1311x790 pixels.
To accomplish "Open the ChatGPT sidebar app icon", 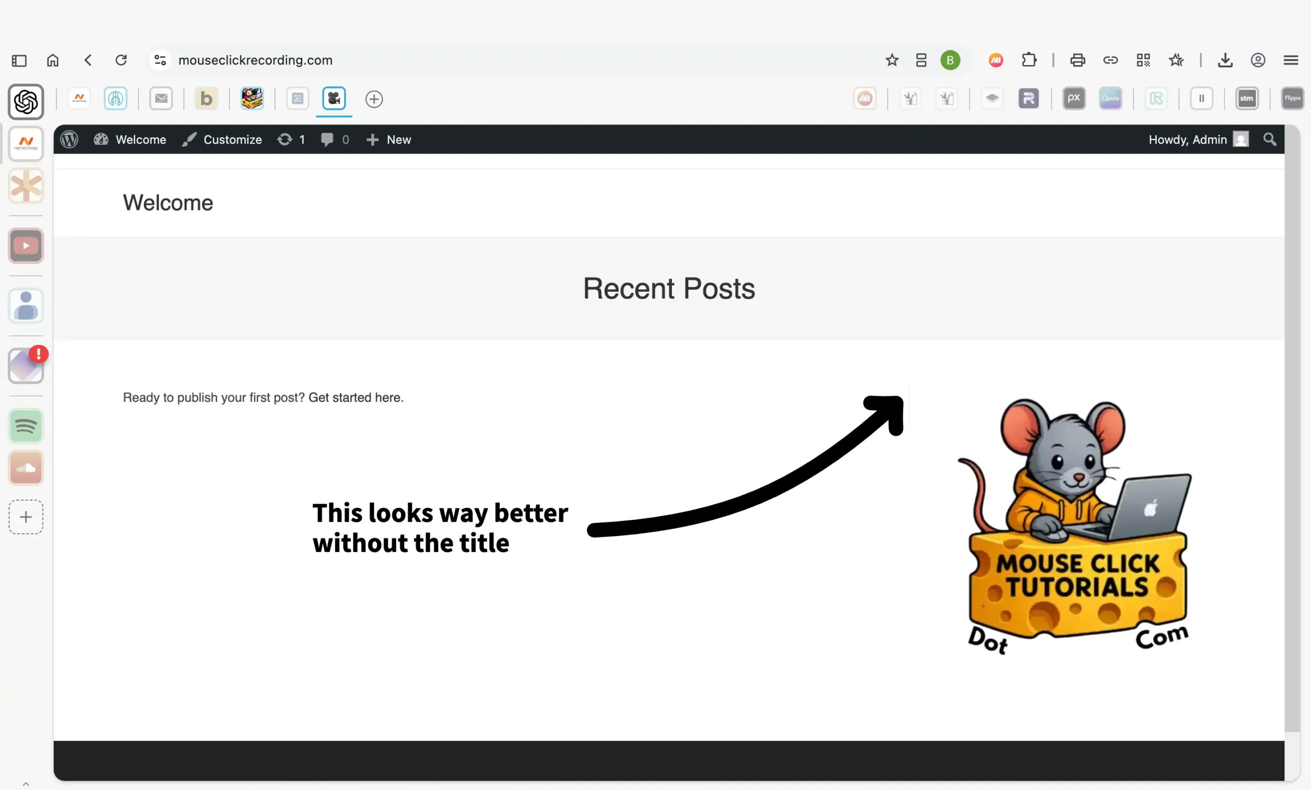I will 26,101.
